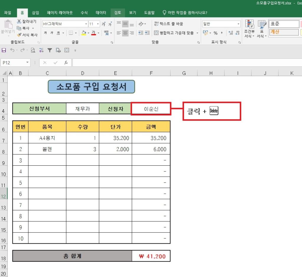302x277 pixels.
Task: Open Format as Table (표 서식)
Action: (x=262, y=29)
